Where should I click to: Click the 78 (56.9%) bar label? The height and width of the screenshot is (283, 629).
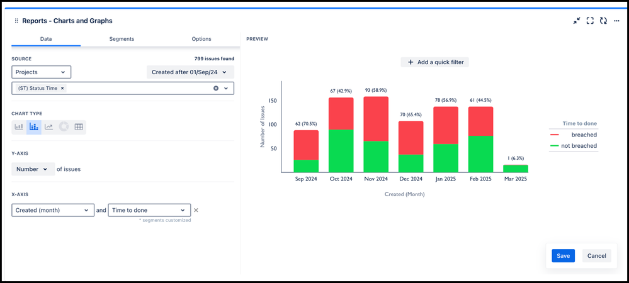pyautogui.click(x=446, y=100)
